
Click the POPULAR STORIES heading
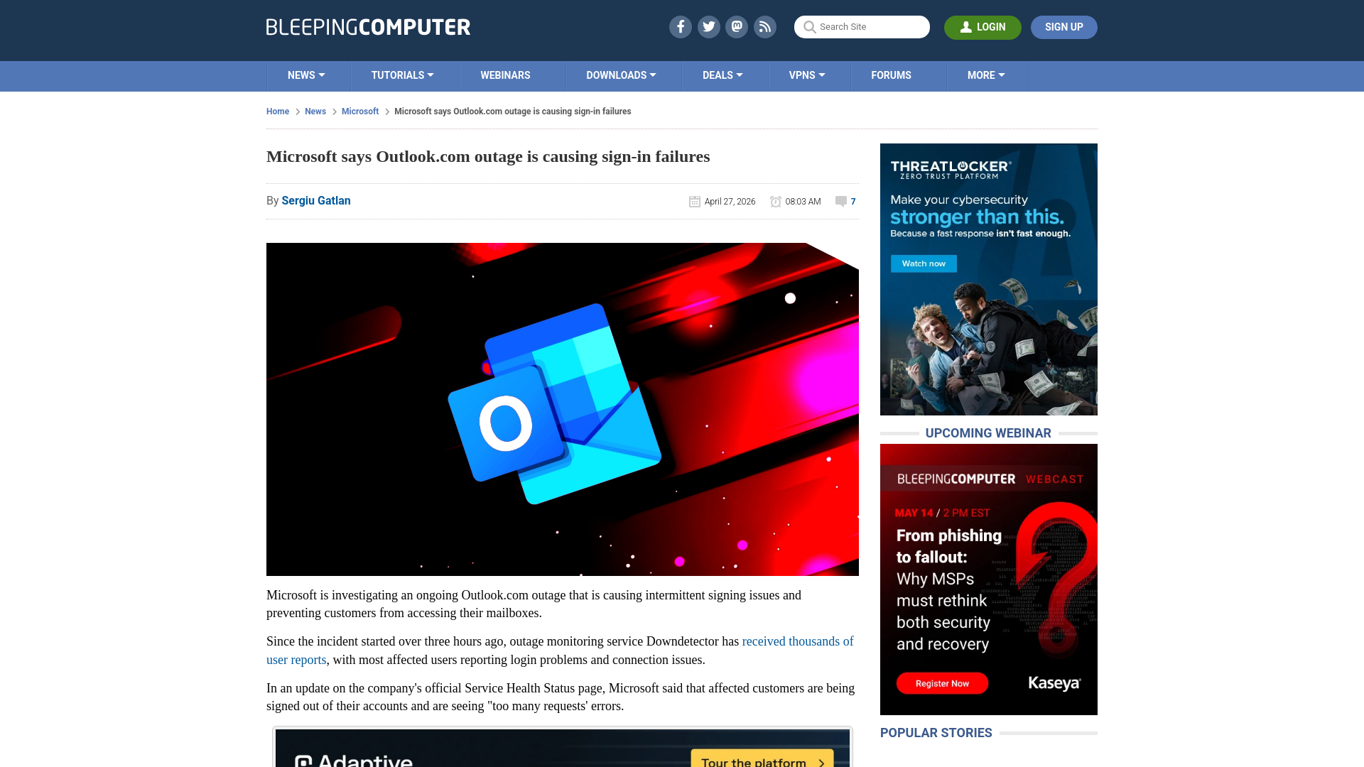[936, 733]
